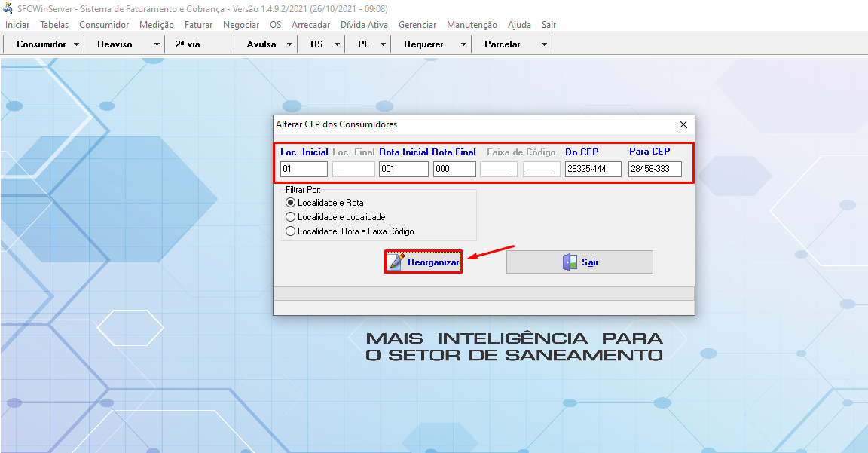Open the Requerer dropdown arrow
868x453 pixels.
click(x=457, y=44)
